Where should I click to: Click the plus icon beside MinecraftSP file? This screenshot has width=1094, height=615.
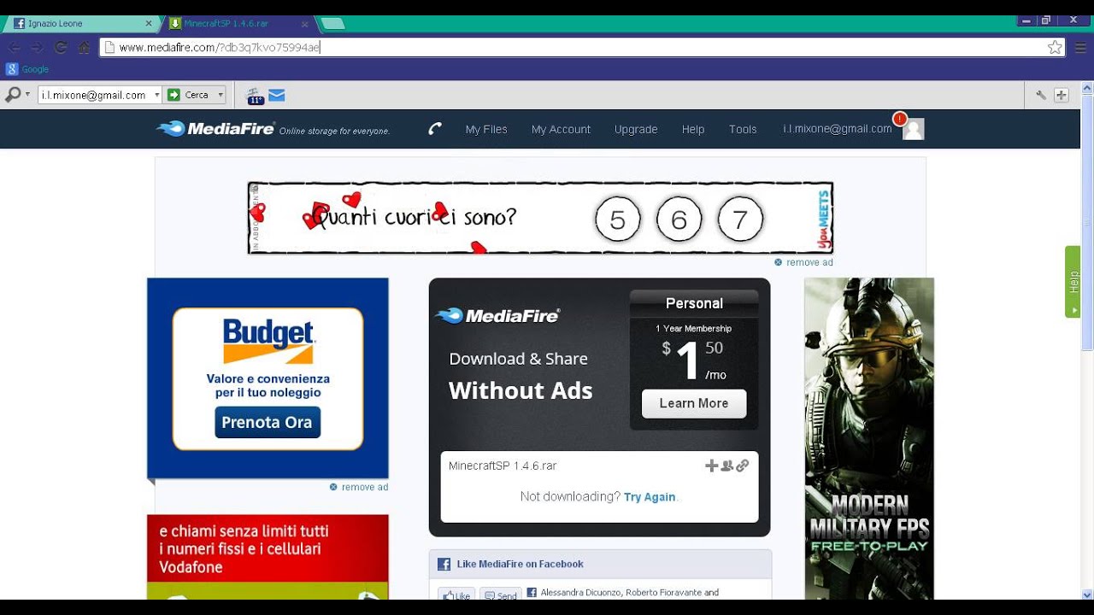711,466
